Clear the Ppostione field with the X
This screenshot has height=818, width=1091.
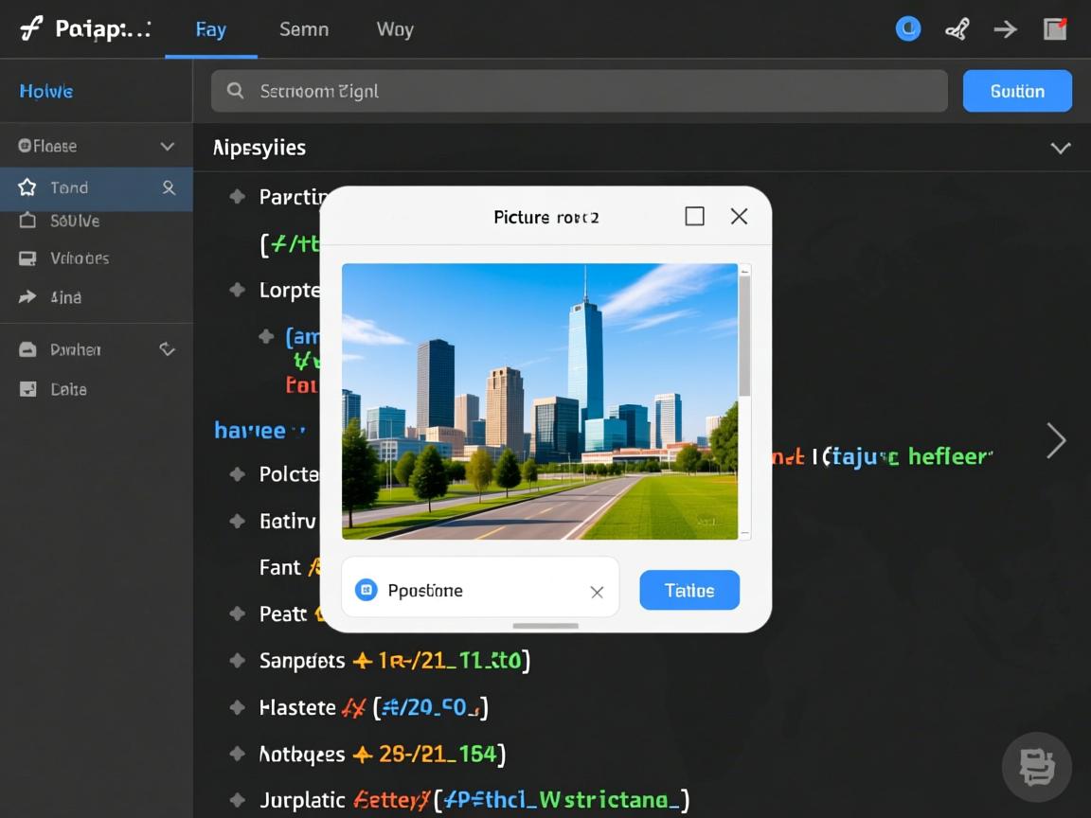(x=597, y=592)
